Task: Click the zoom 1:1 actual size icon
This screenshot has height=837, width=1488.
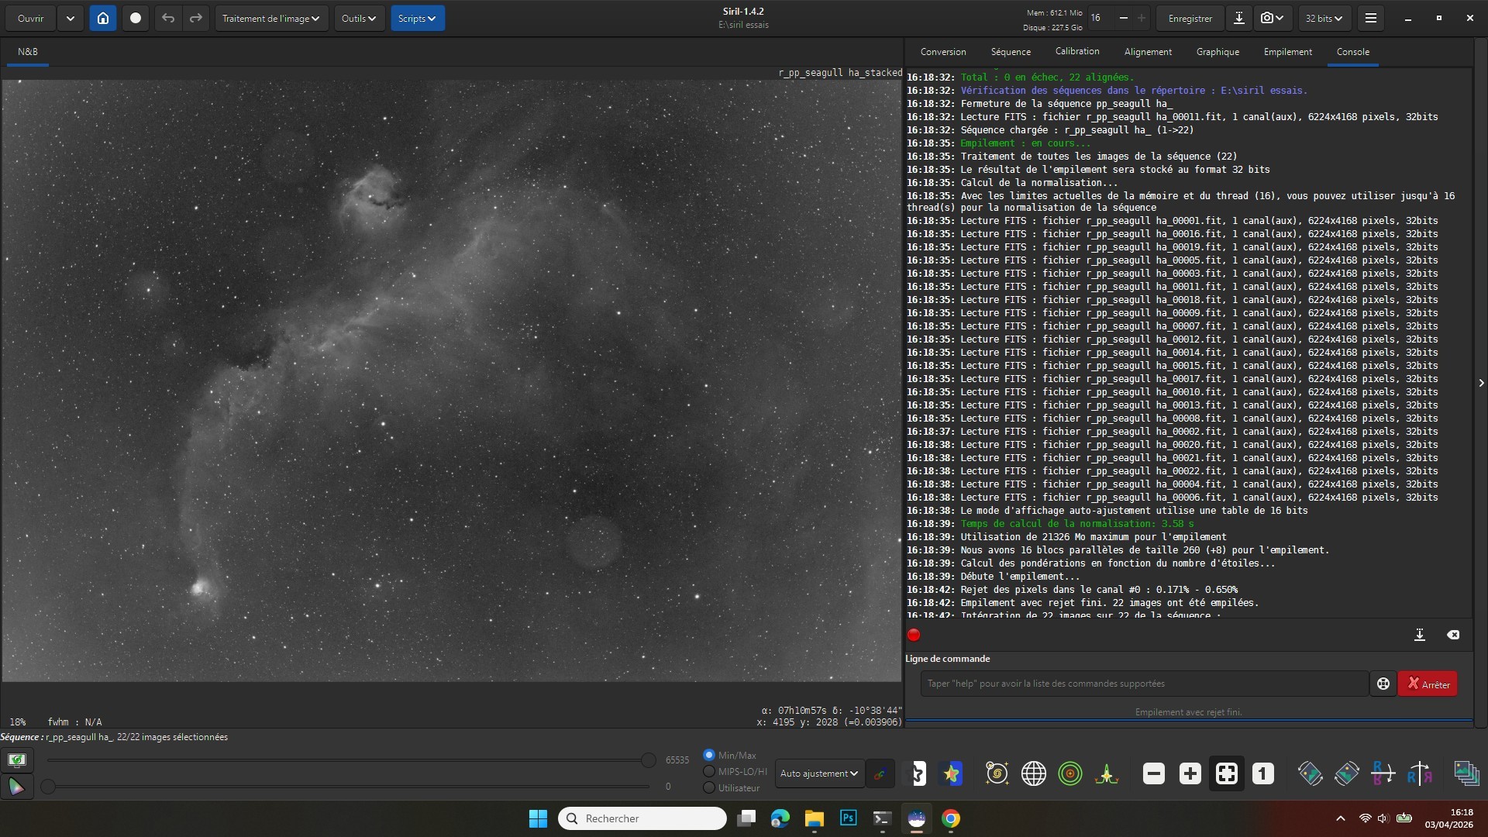Action: coord(1262,773)
